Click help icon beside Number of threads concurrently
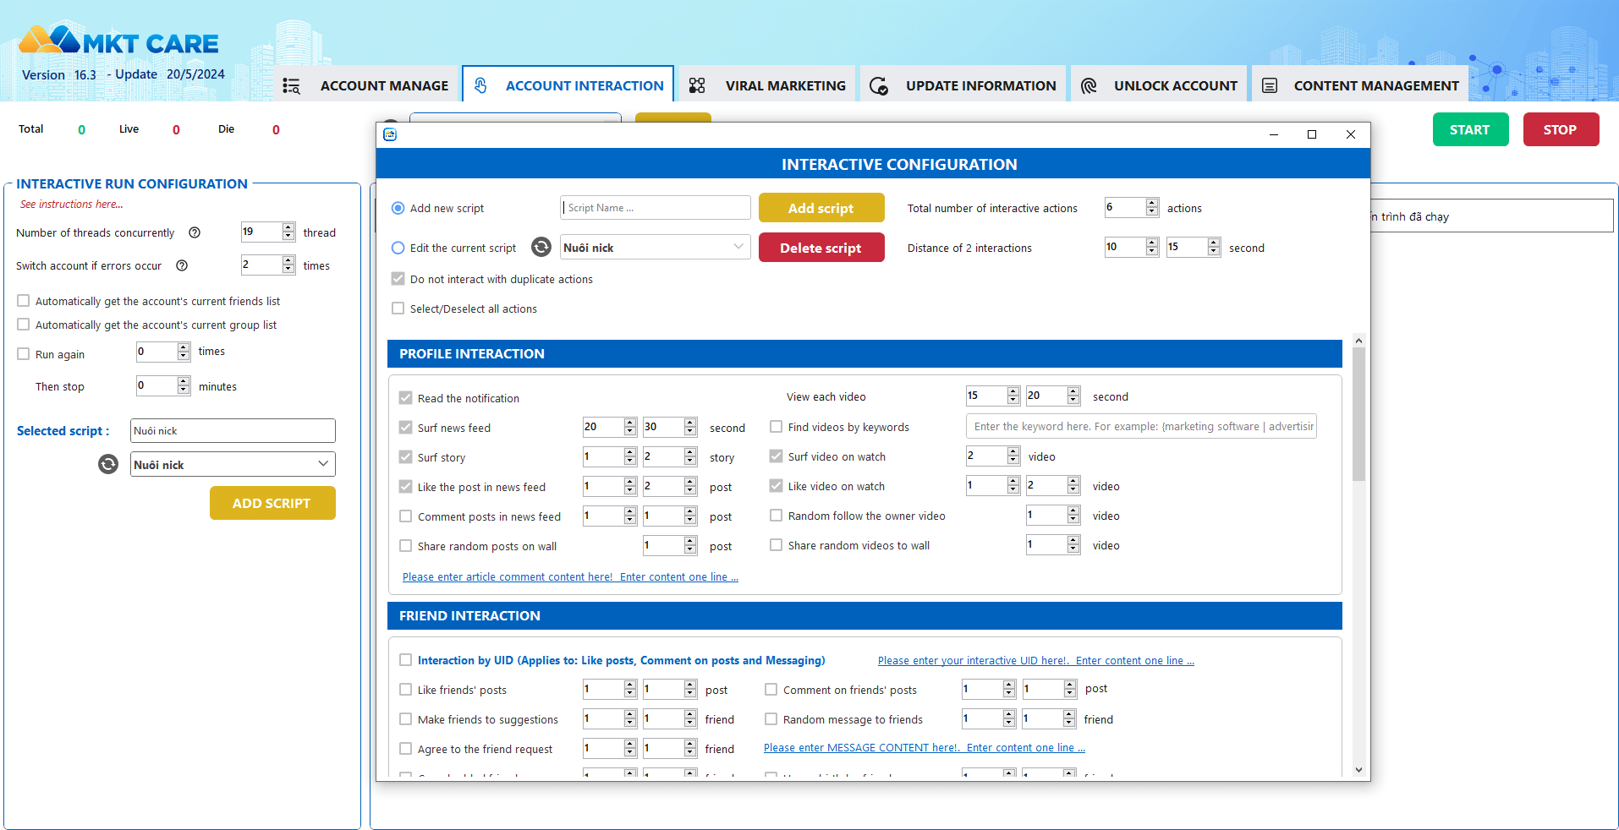The width and height of the screenshot is (1619, 830). [x=195, y=233]
